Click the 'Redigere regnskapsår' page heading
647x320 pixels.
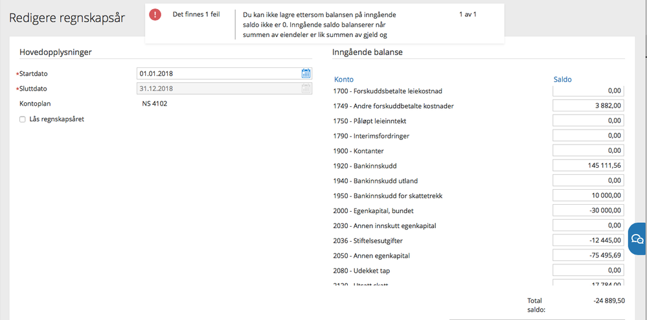click(x=67, y=17)
